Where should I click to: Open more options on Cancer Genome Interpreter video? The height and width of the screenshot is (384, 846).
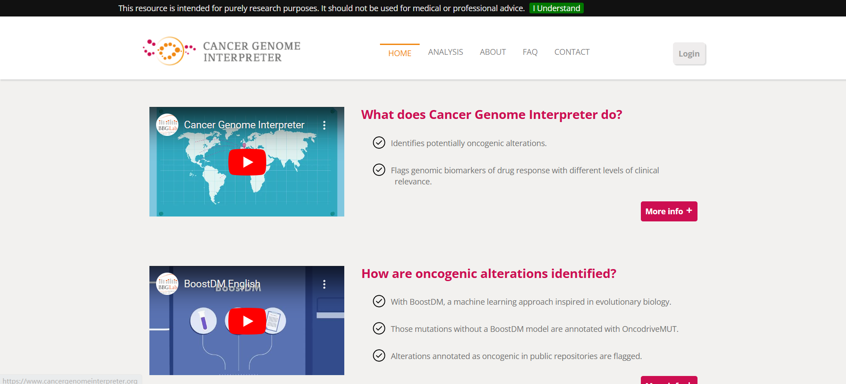[324, 125]
